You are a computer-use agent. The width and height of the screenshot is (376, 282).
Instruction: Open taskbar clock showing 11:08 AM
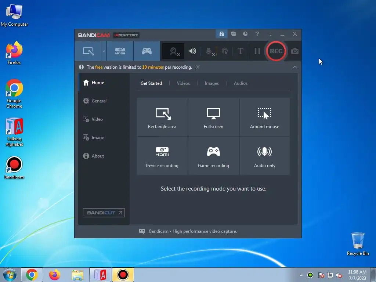[x=357, y=275]
